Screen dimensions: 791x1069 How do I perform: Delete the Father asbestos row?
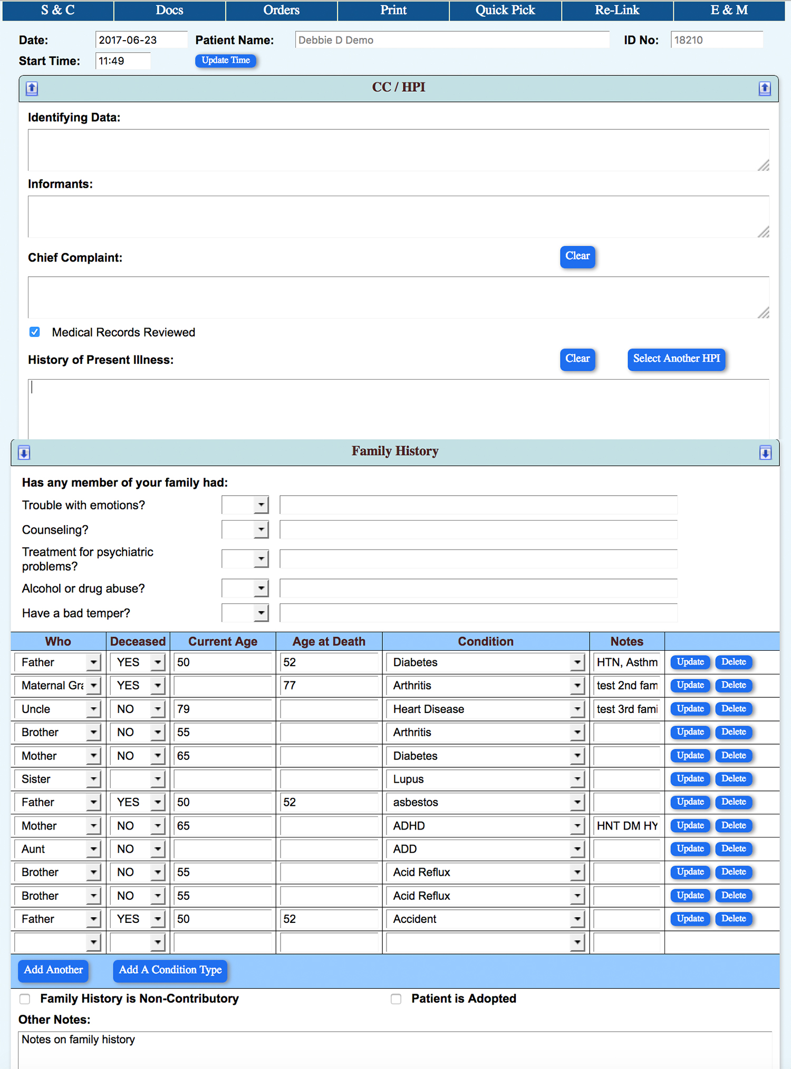click(734, 802)
